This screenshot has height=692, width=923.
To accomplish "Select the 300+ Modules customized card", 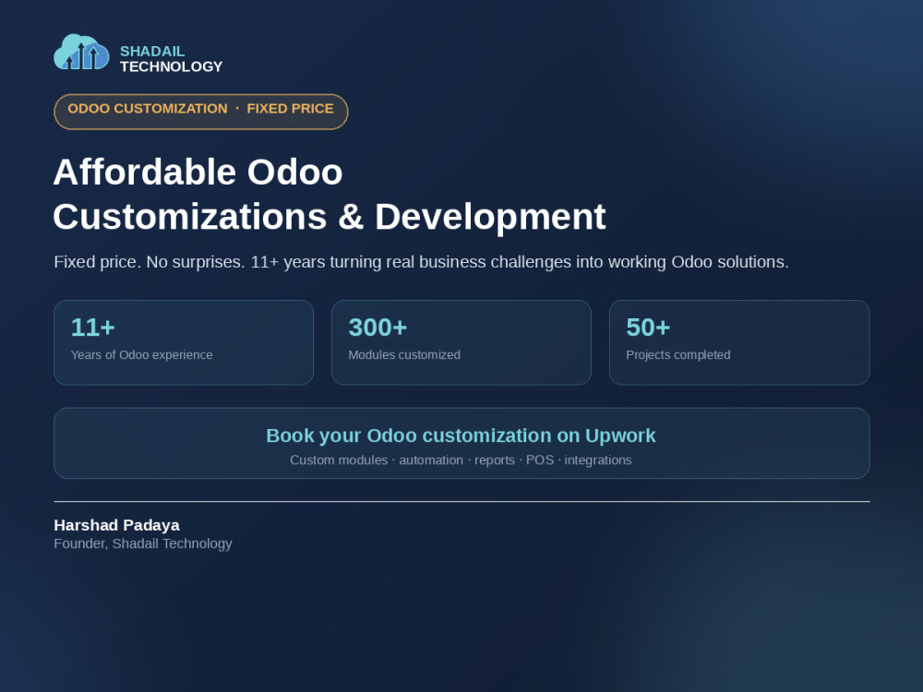I will click(461, 342).
